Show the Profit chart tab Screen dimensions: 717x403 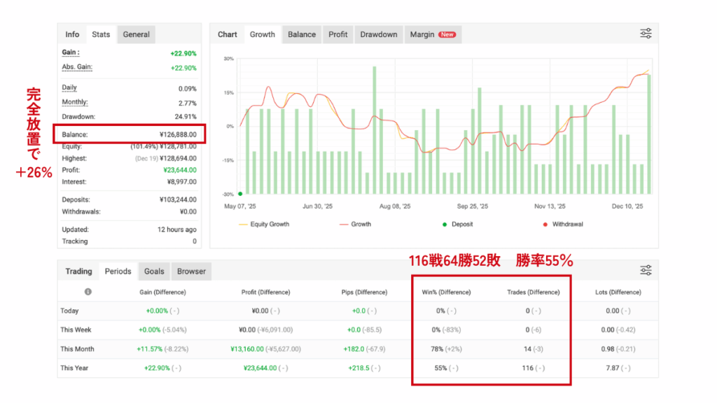pos(337,34)
